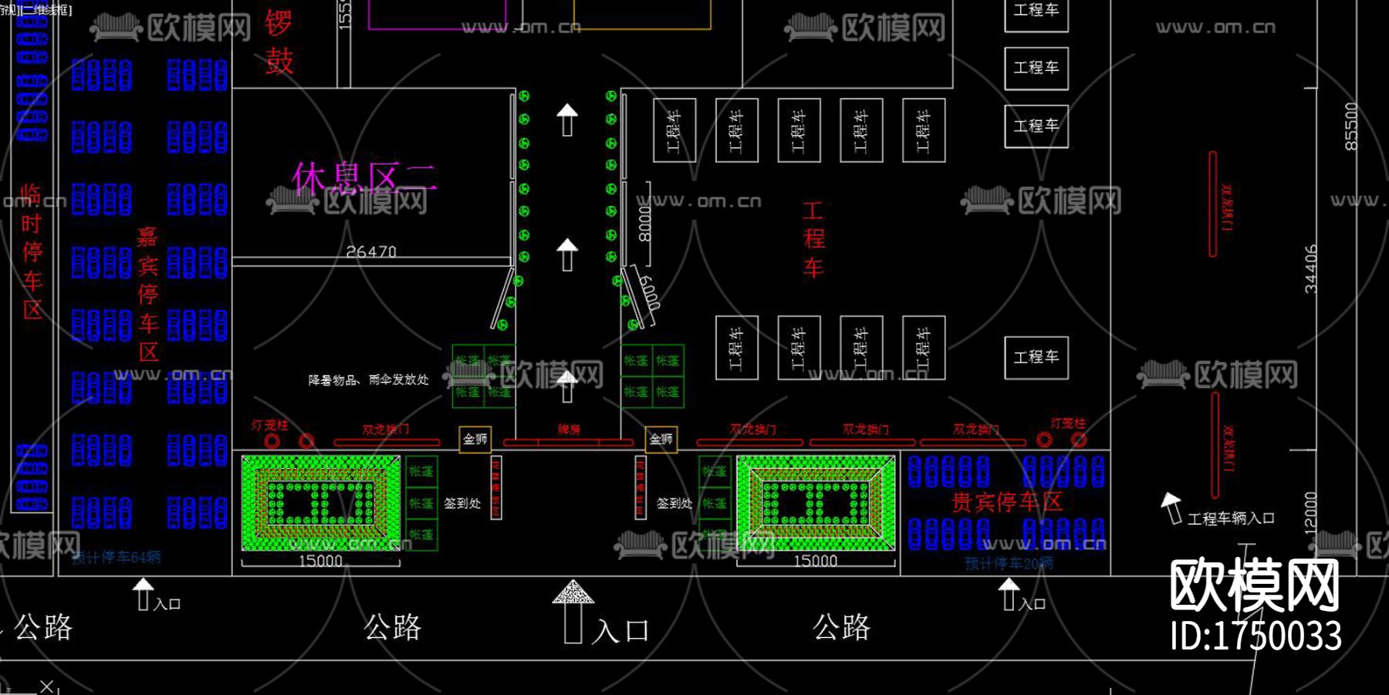This screenshot has width=1389, height=695.
Task: Pick the 12000 dimension text
Action: (x=1310, y=512)
